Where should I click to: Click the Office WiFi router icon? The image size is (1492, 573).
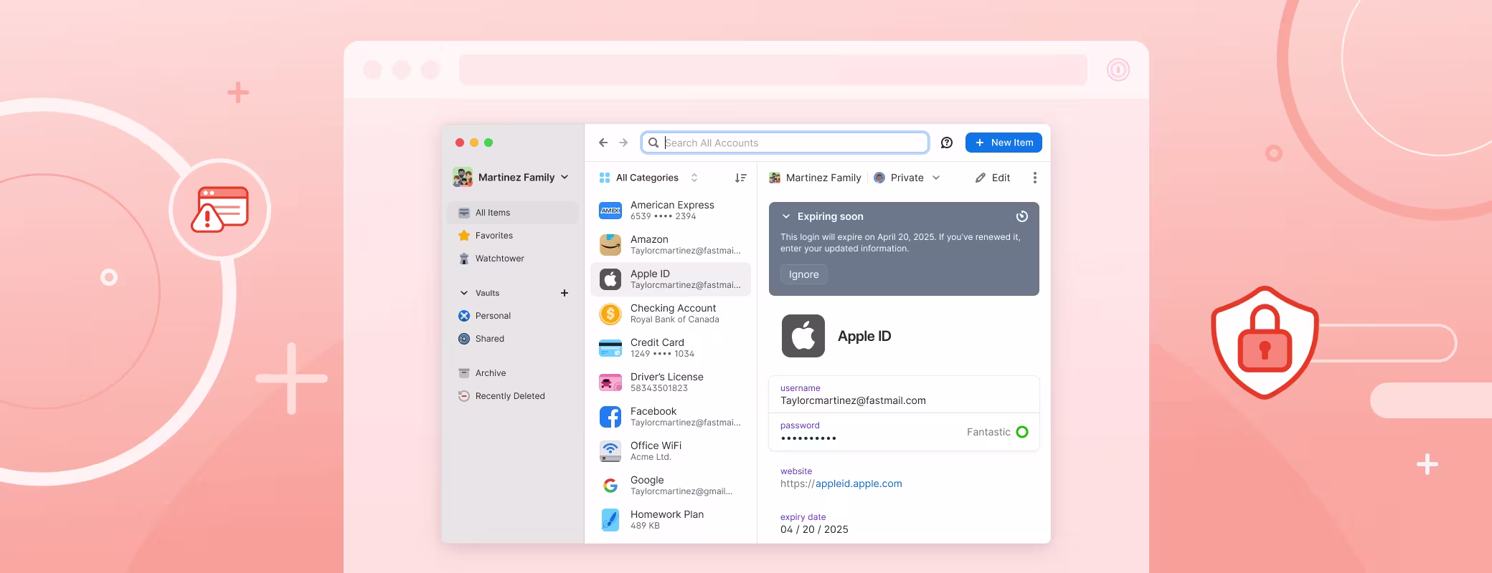[610, 451]
